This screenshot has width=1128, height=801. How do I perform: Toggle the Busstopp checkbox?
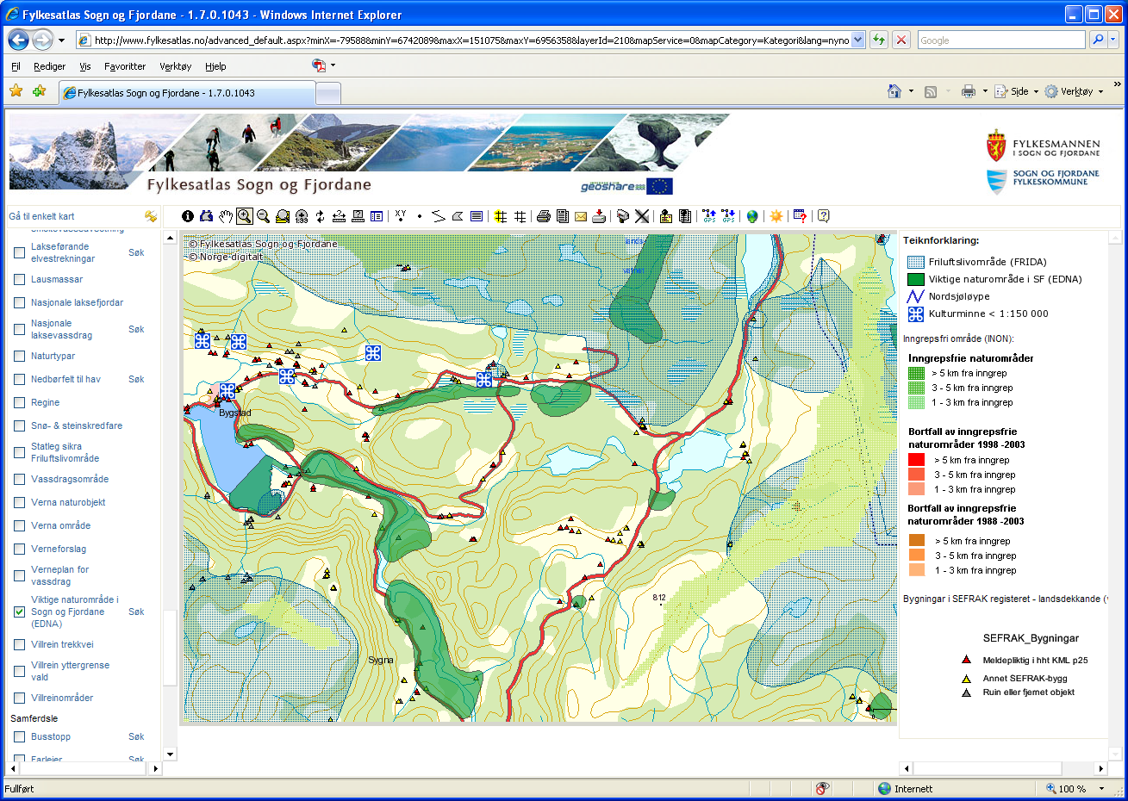[x=19, y=736]
